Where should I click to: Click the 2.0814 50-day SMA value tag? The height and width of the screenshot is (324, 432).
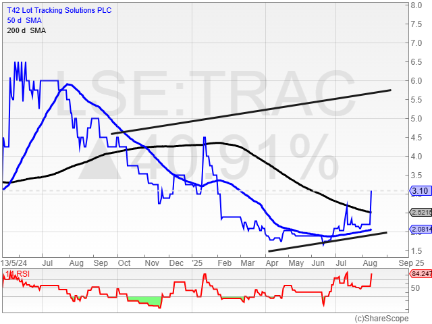click(x=421, y=229)
